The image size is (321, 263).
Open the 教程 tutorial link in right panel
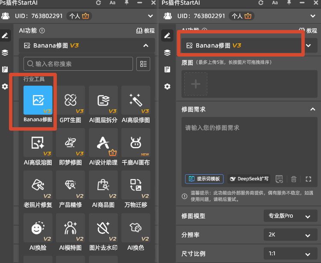click(x=308, y=31)
